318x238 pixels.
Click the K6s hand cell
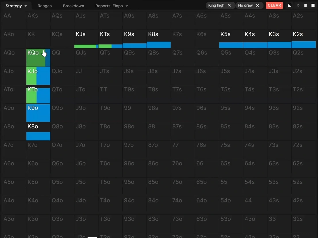[207, 39]
